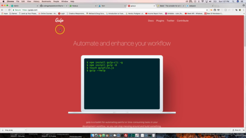246x138 pixels.
Task: Switch to the codingphasedotcom GitHub tab
Action: click(53, 6)
